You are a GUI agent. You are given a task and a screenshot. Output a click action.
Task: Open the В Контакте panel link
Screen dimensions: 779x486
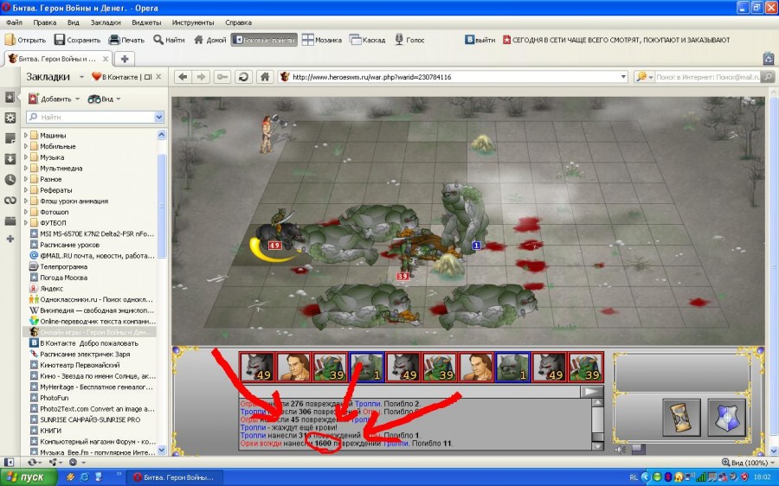point(115,77)
